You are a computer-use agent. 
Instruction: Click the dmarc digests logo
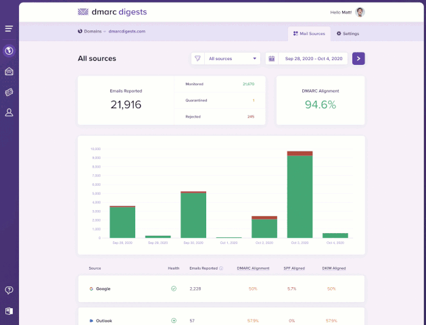(x=112, y=11)
